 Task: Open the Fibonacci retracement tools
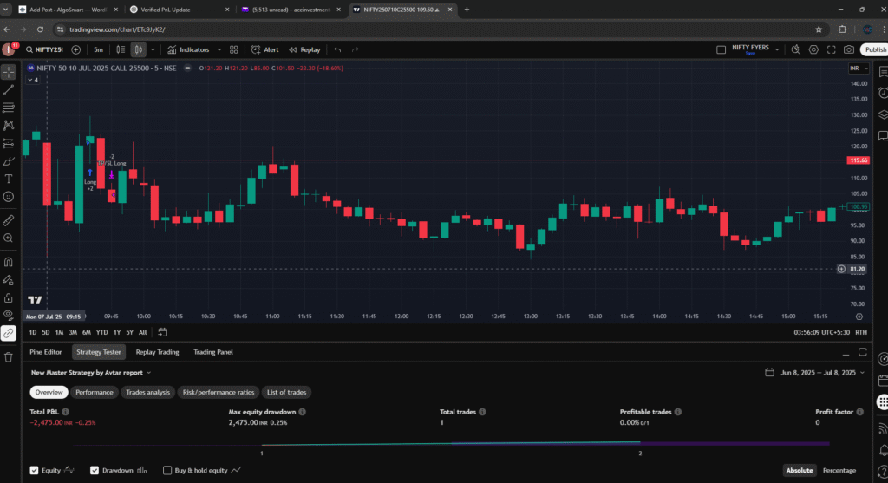coord(9,108)
